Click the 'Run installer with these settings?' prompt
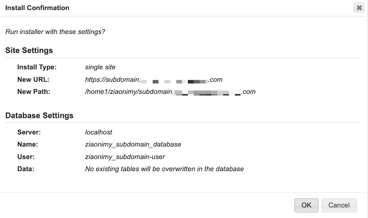This screenshot has height=218, width=368. [x=55, y=32]
